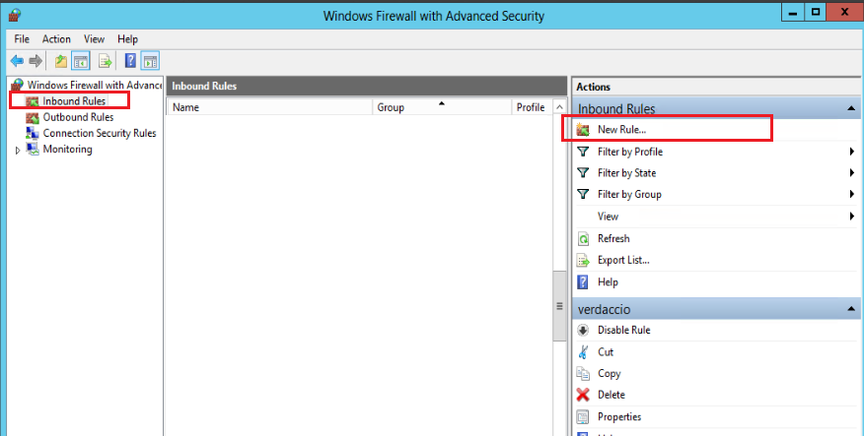
Task: Click the red X Delete icon
Action: [583, 395]
